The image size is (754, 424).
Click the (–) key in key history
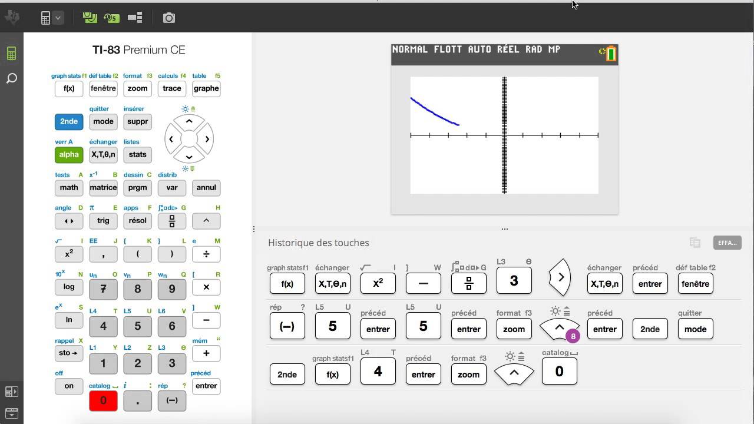pos(287,326)
